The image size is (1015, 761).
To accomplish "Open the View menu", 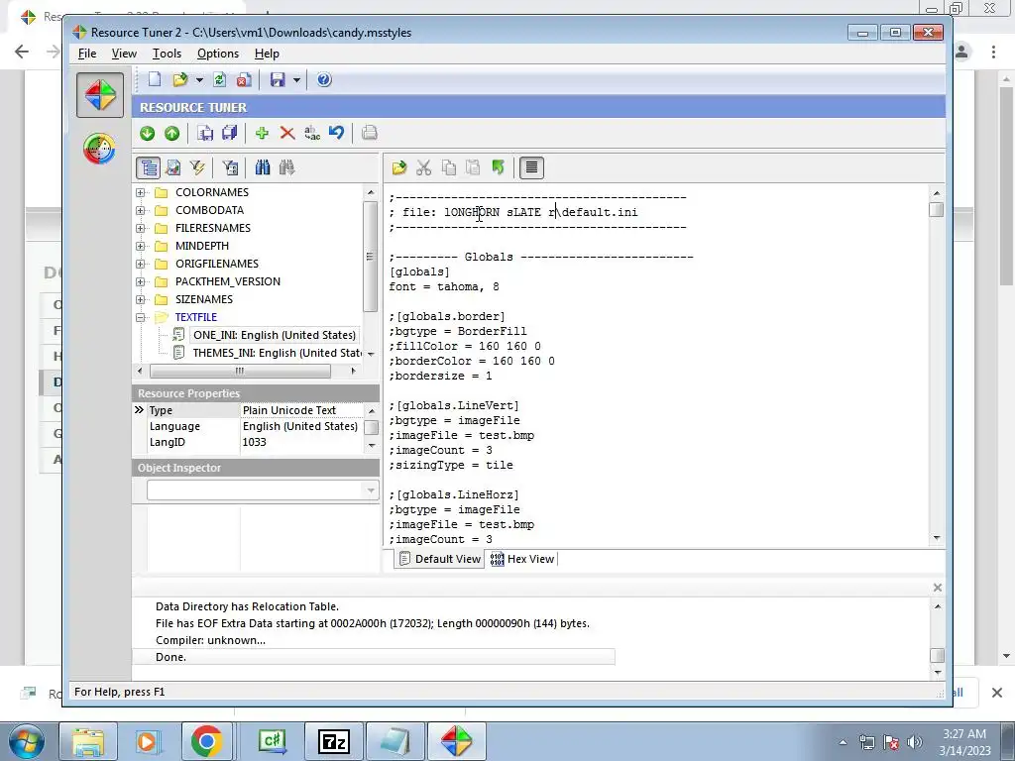I will pos(124,54).
